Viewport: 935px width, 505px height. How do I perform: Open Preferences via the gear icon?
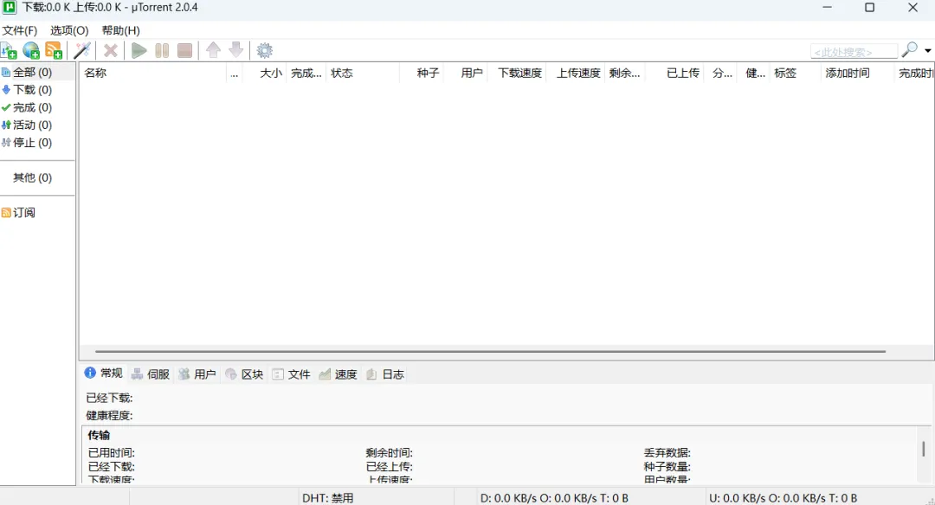tap(265, 51)
